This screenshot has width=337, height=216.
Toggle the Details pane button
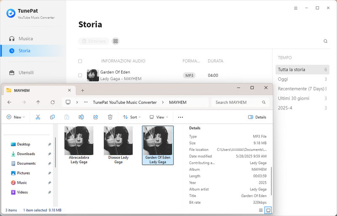pyautogui.click(x=257, y=117)
